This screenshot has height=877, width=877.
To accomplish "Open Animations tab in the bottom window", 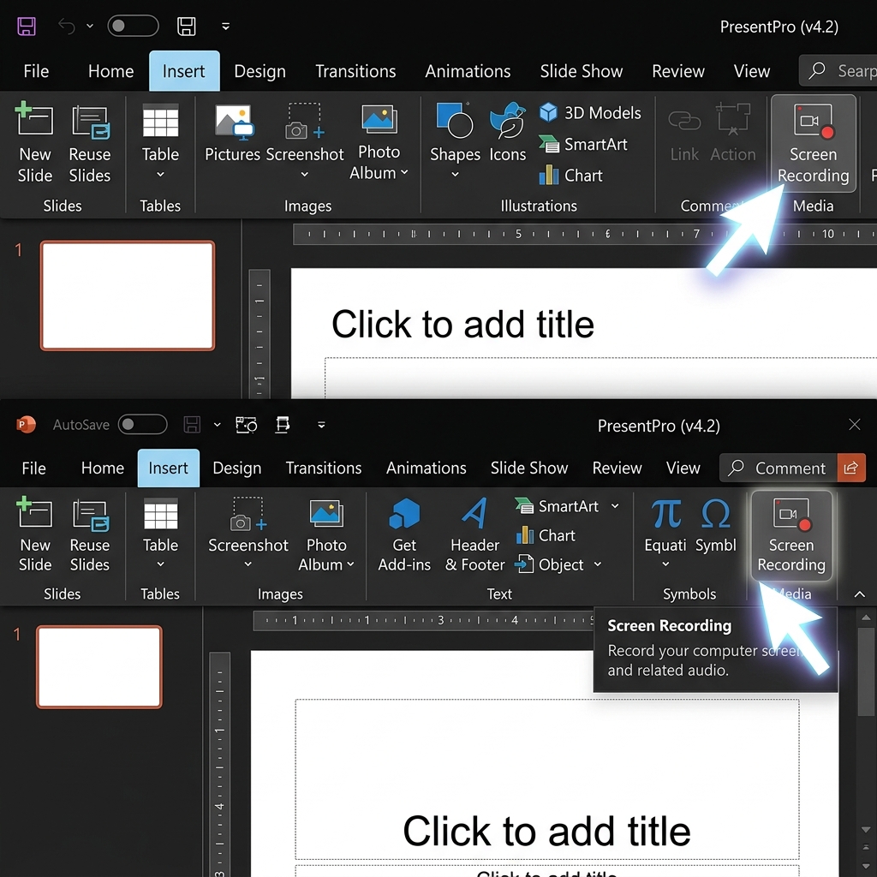I will point(426,468).
